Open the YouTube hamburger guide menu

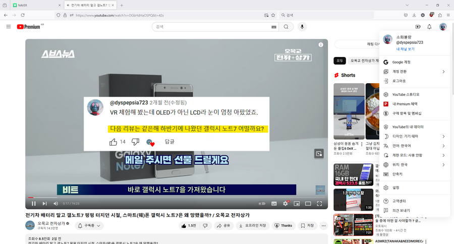point(9,27)
